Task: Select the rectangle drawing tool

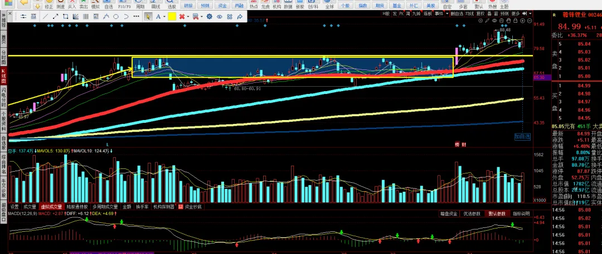Action: [65, 17]
